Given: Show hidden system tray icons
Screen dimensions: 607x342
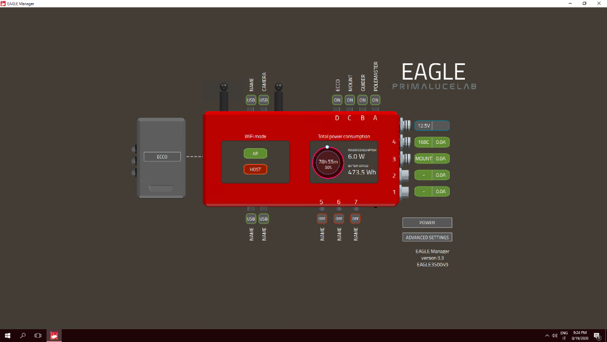Looking at the screenshot, I should click(547, 336).
